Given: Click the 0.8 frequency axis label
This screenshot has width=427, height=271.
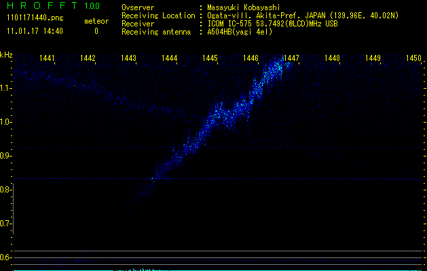Looking at the screenshot, I should click(5, 190).
